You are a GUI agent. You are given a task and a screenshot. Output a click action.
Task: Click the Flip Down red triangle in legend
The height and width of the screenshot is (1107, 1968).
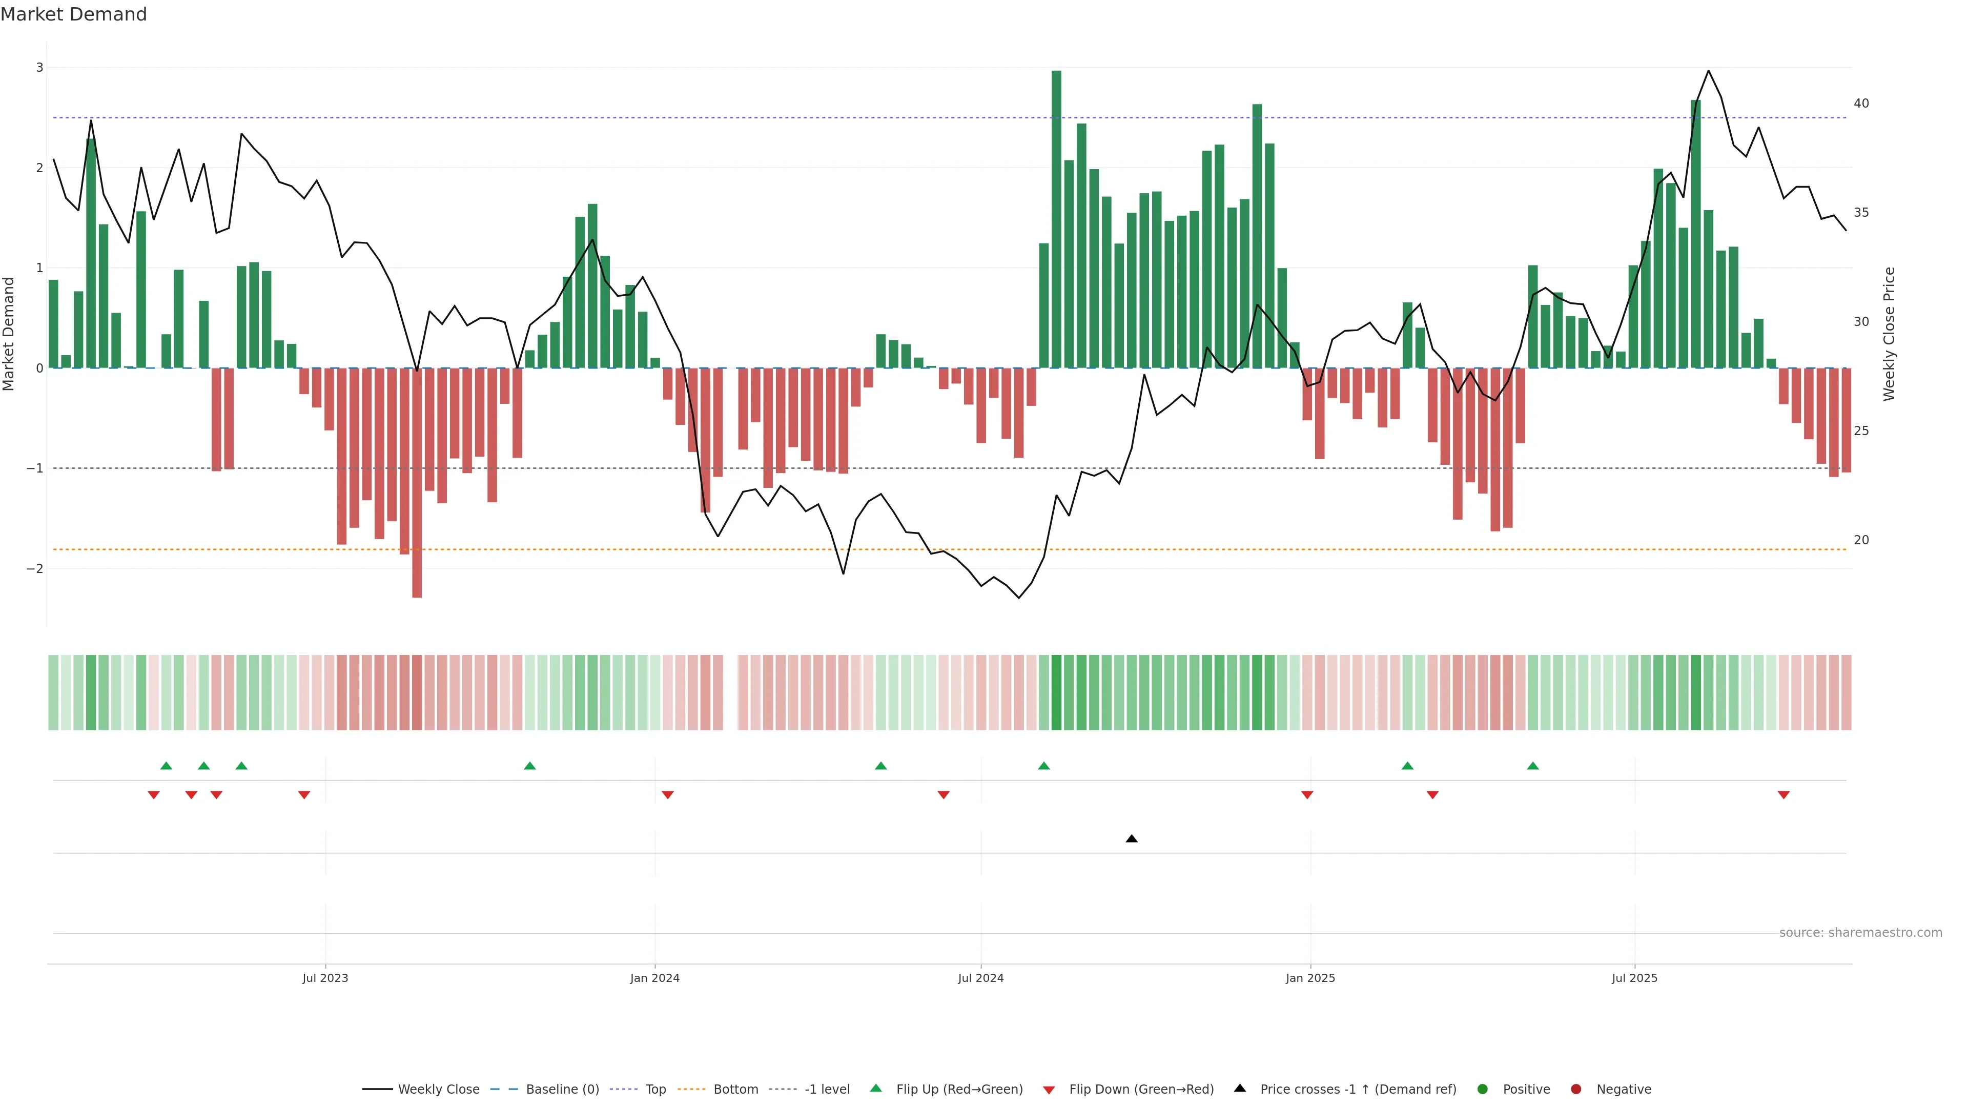pos(1049,1090)
